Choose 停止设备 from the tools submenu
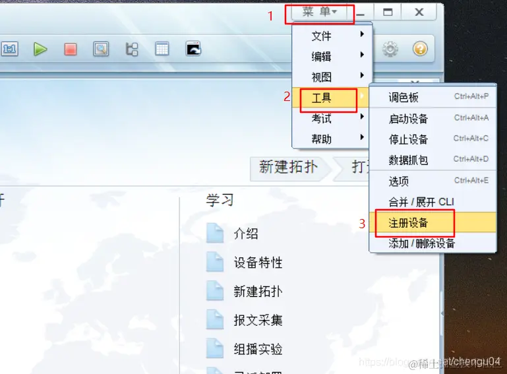This screenshot has height=374, width=507. click(x=432, y=139)
